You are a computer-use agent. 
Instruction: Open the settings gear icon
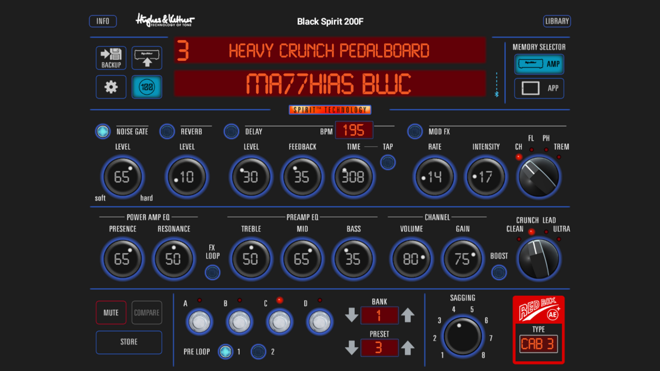point(111,87)
